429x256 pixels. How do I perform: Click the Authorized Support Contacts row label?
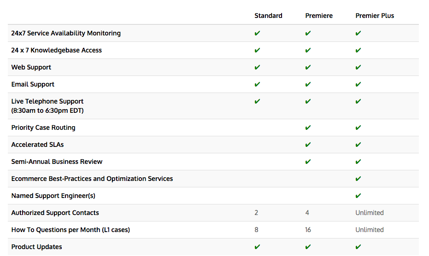click(x=55, y=213)
